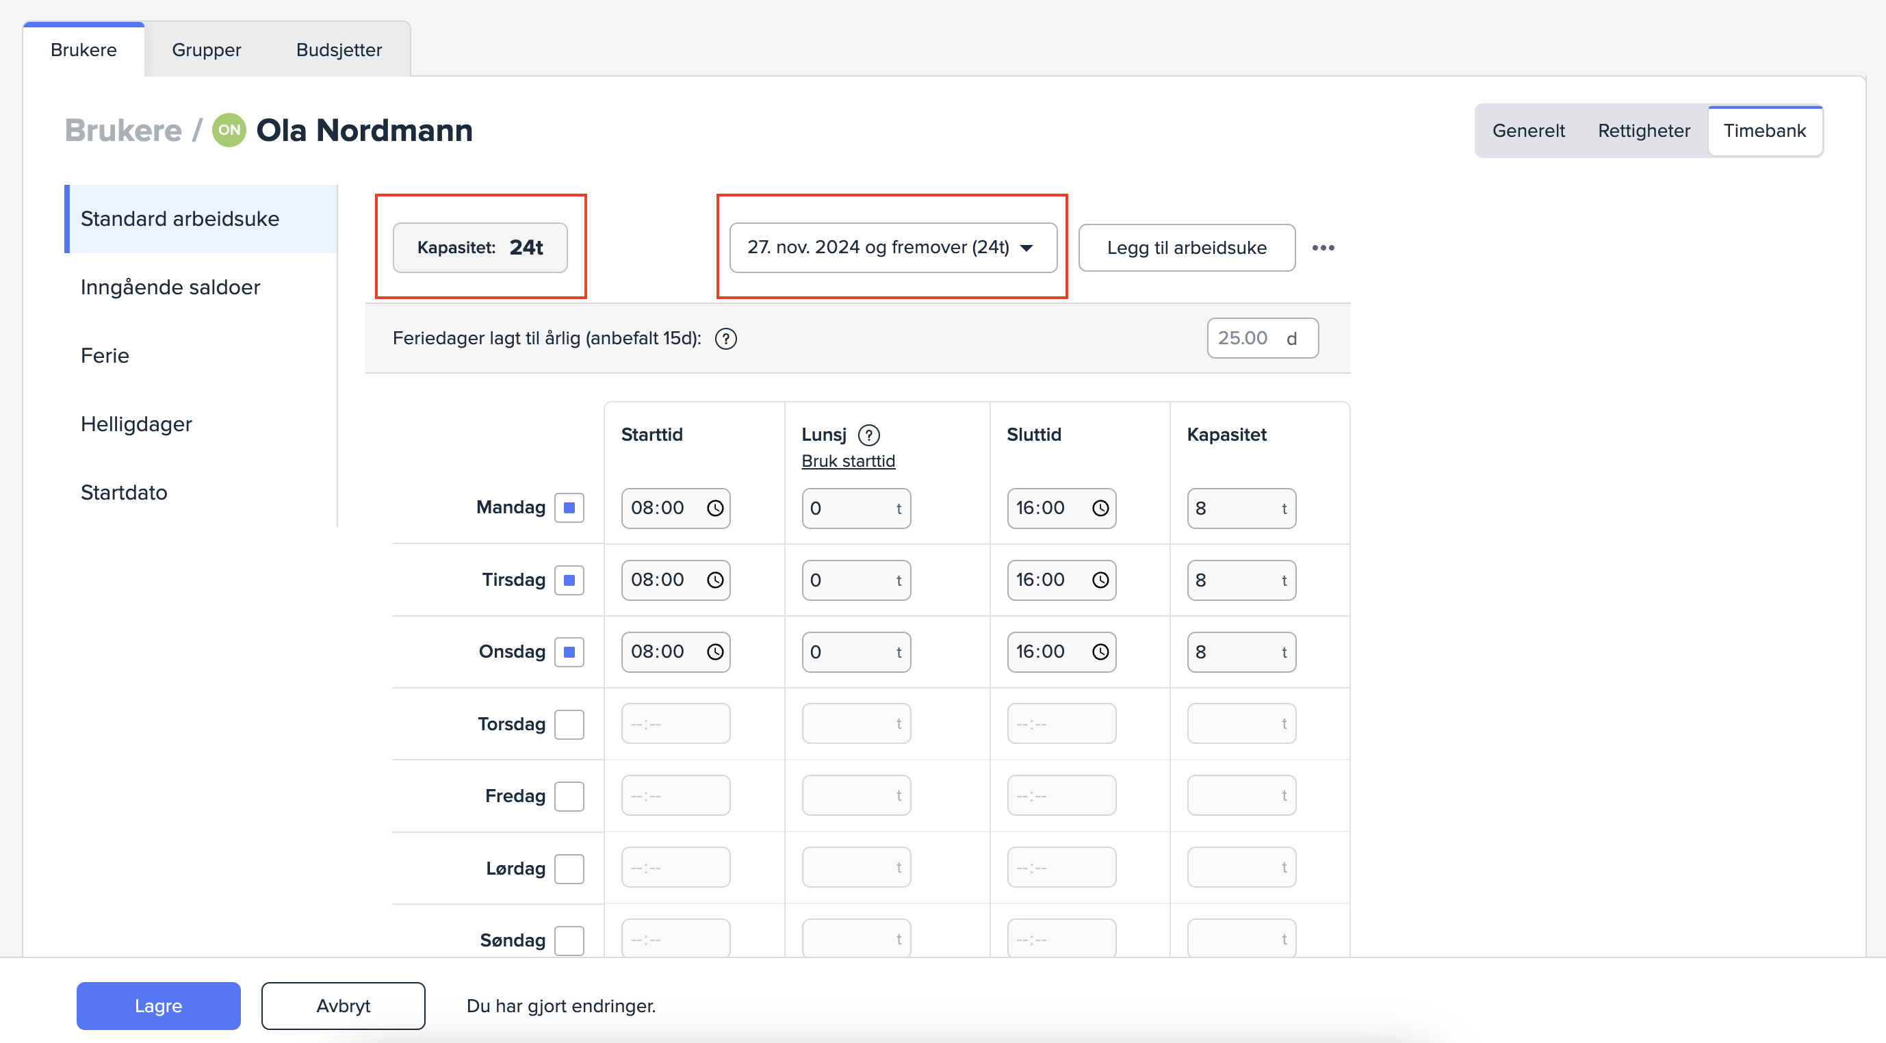This screenshot has height=1043, width=1886.
Task: Click the ON avatar badge
Action: pos(229,129)
